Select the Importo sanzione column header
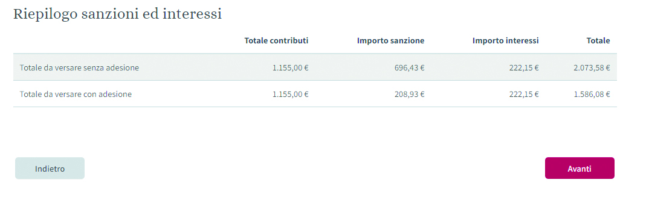Screen dimensions: 649x224 pyautogui.click(x=391, y=40)
